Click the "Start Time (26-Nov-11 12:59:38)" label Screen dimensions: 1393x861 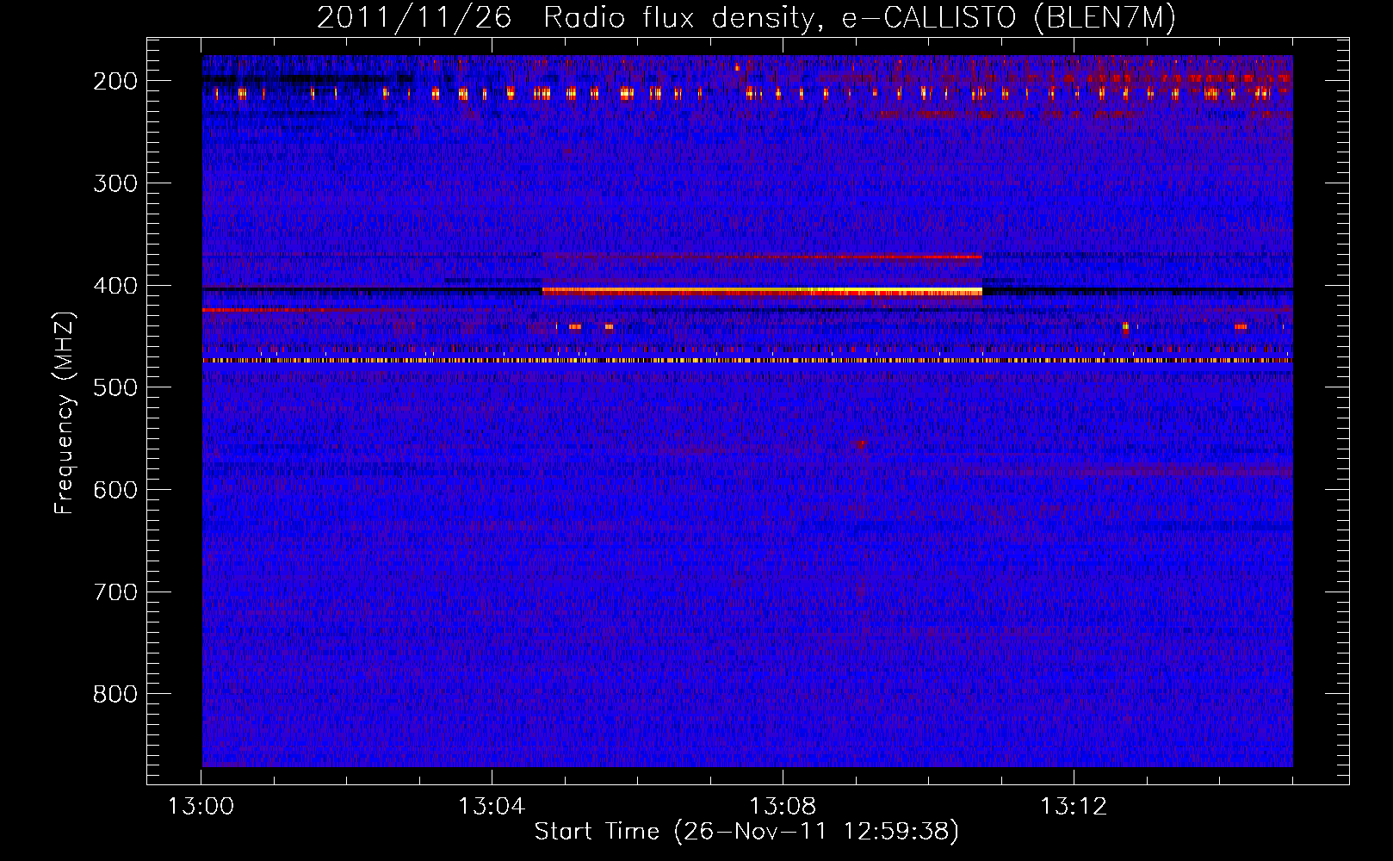(746, 832)
